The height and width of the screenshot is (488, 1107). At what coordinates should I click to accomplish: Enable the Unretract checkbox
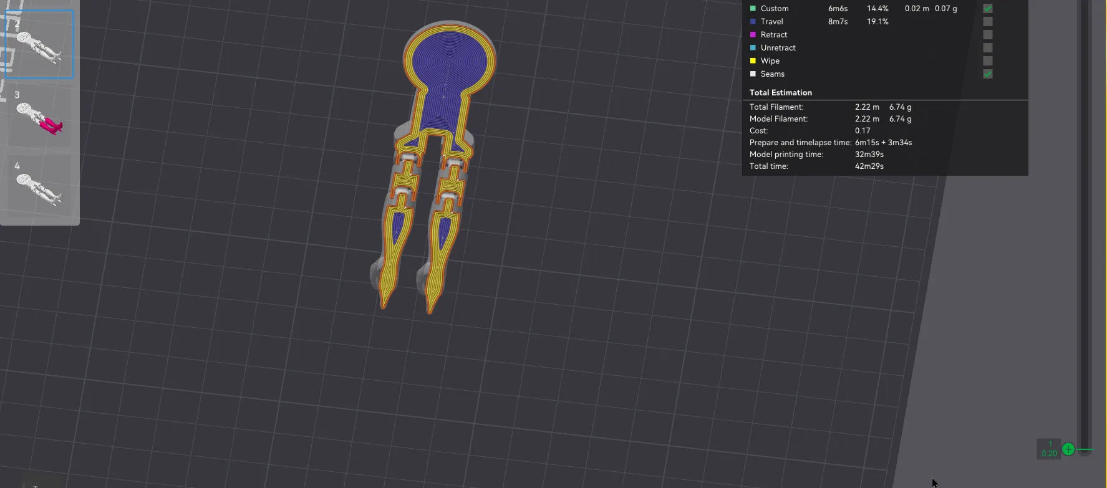(x=987, y=48)
